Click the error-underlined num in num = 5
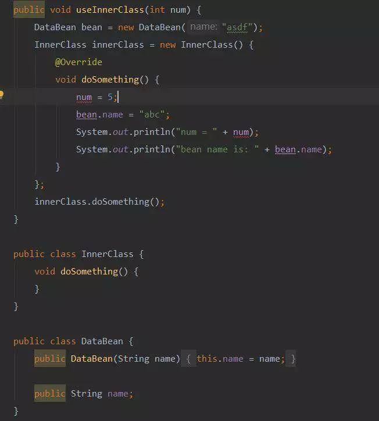This screenshot has width=379, height=421. tap(84, 97)
